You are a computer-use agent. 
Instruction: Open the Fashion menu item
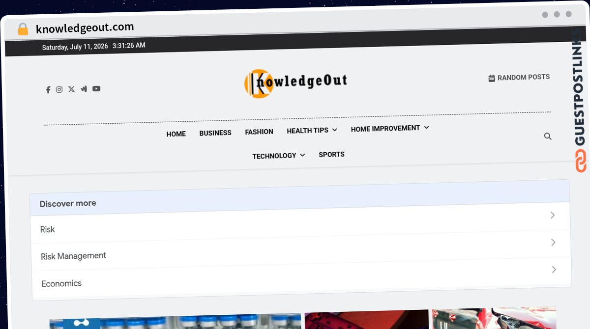pos(259,132)
